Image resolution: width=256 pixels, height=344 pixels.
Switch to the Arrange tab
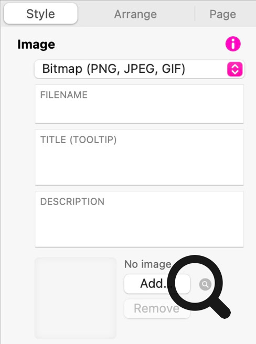click(135, 15)
